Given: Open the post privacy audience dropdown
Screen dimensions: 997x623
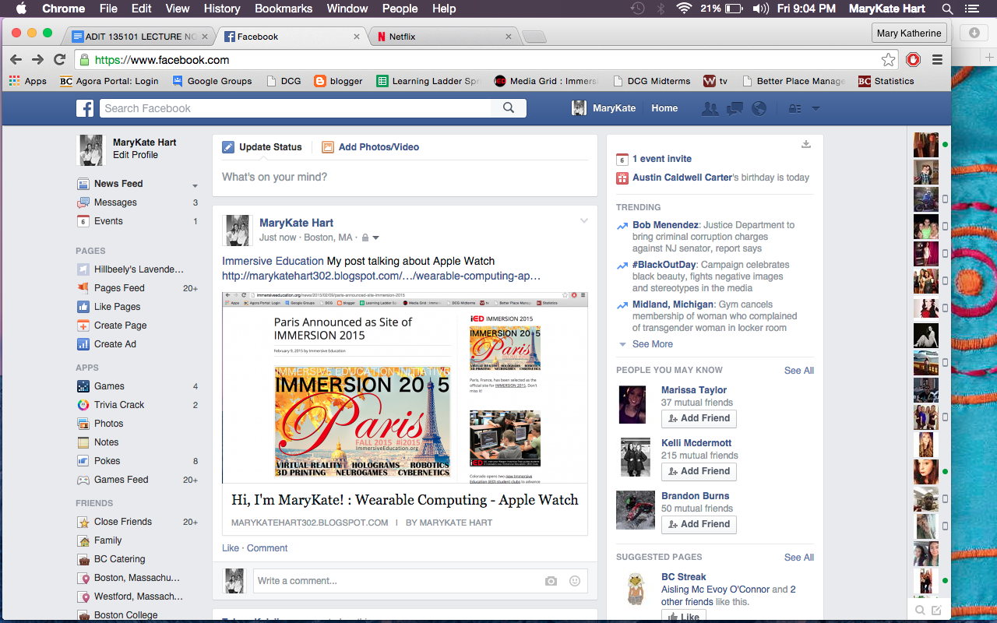Looking at the screenshot, I should [x=371, y=238].
